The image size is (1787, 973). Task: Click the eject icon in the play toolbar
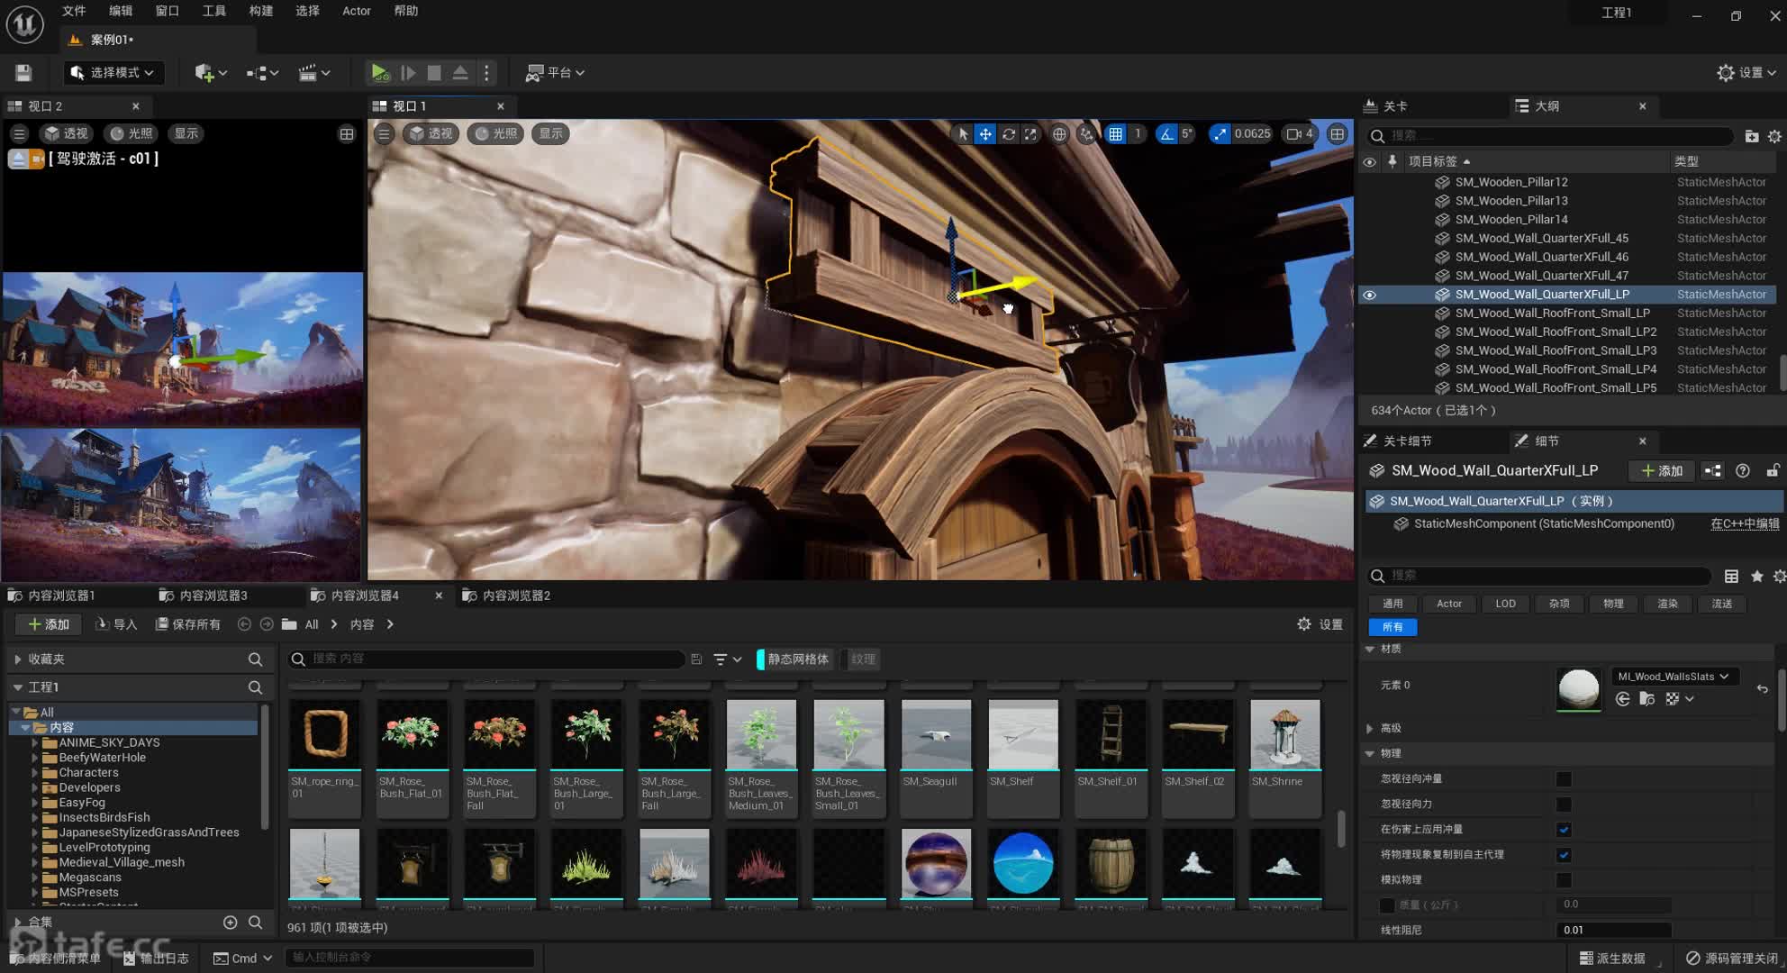(x=460, y=73)
